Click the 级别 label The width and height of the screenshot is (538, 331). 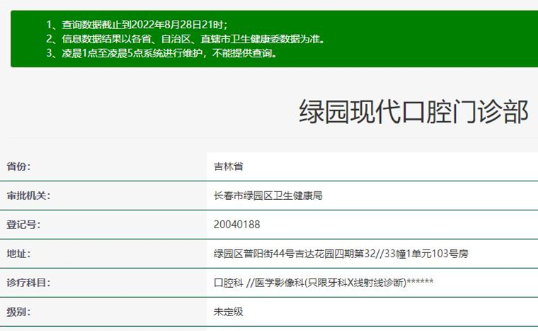pyautogui.click(x=18, y=312)
